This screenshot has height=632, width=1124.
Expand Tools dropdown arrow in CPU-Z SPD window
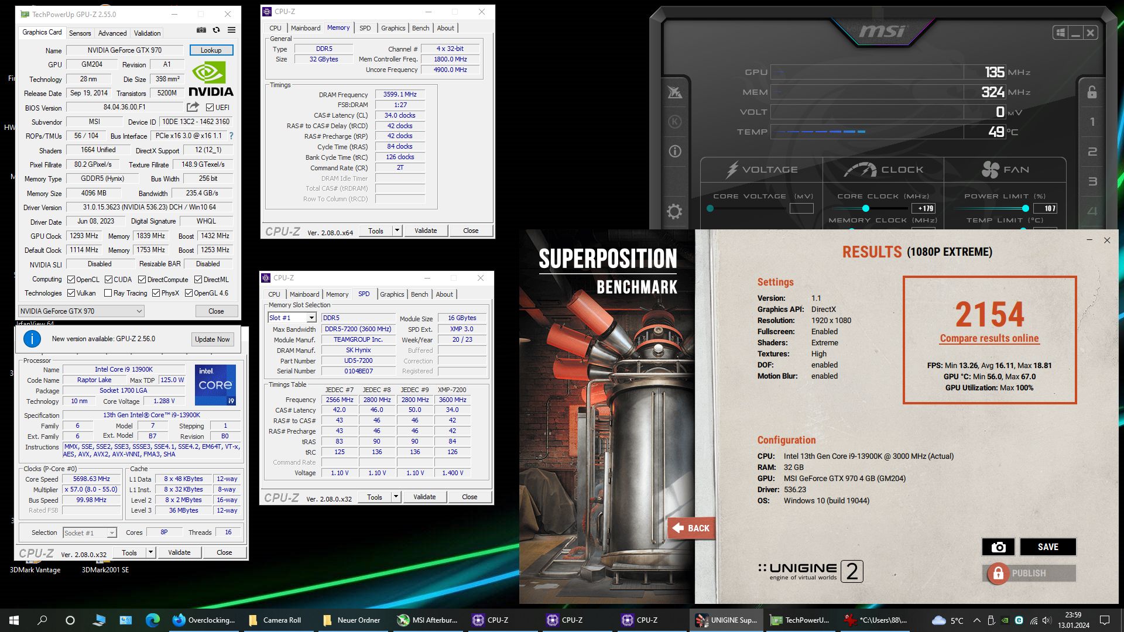pos(396,497)
